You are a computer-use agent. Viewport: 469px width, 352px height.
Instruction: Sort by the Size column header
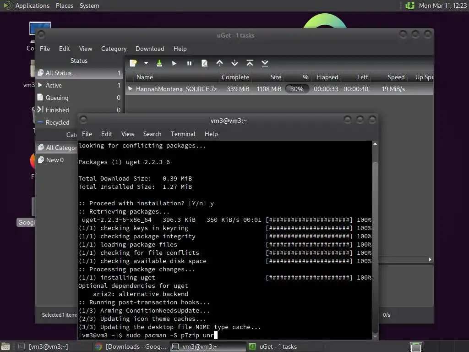[268, 77]
